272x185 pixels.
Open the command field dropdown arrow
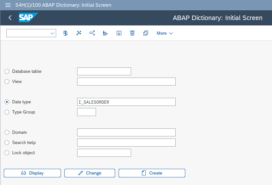(x=52, y=33)
